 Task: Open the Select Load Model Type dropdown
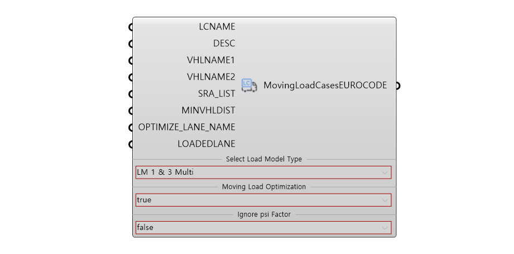(263, 172)
